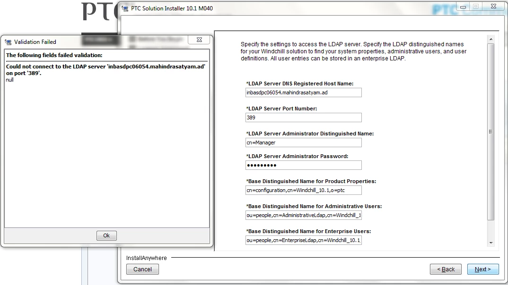The height and width of the screenshot is (285, 508).
Task: Edit LDAP Server Port Number field
Action: [x=304, y=117]
